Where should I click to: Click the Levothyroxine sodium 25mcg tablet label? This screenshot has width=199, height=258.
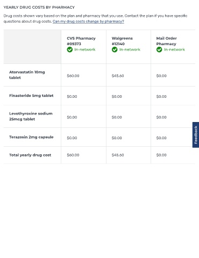pos(31,116)
